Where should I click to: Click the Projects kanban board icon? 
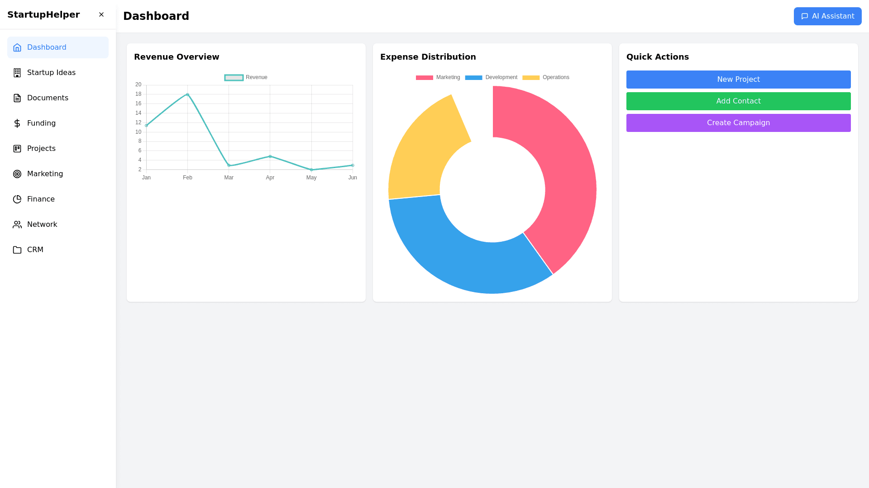pos(17,149)
